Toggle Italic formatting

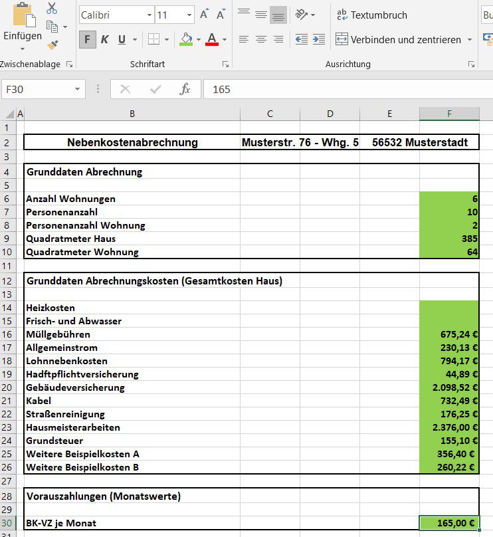[104, 40]
